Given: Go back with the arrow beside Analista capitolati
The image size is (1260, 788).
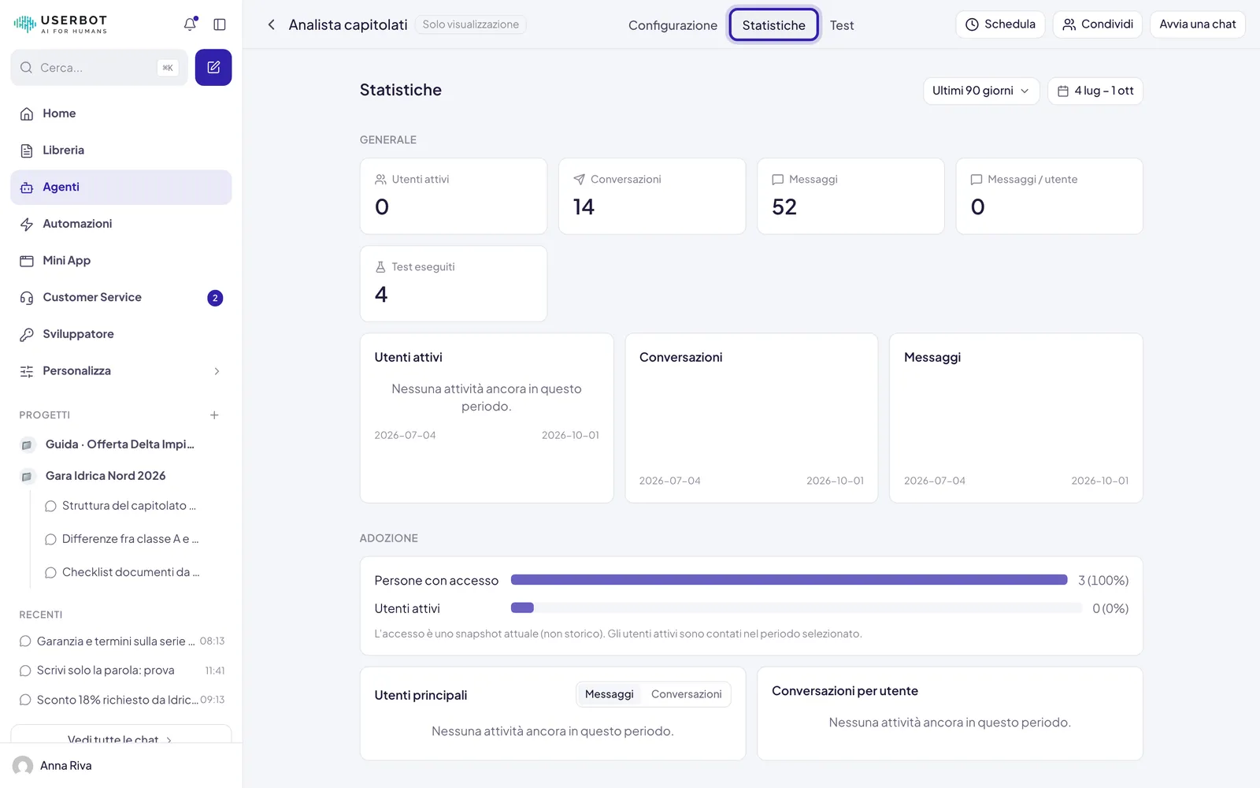Looking at the screenshot, I should 271,24.
